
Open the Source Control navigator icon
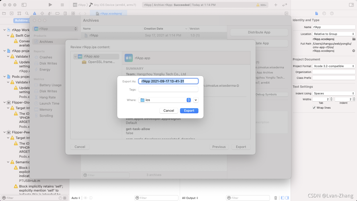tap(11, 13)
